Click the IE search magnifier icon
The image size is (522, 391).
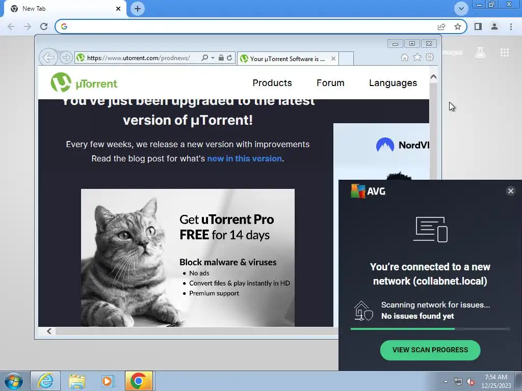[205, 58]
